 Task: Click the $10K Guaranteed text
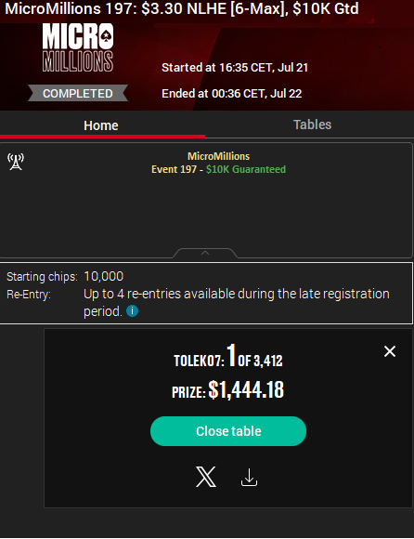(x=246, y=169)
